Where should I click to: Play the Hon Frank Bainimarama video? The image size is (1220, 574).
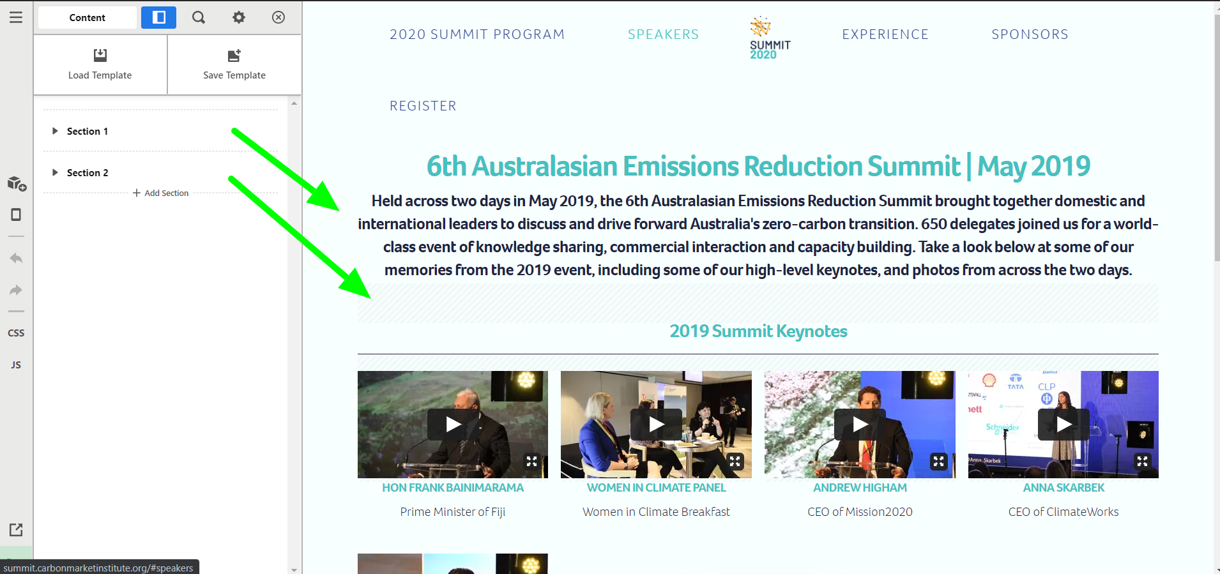pos(453,425)
